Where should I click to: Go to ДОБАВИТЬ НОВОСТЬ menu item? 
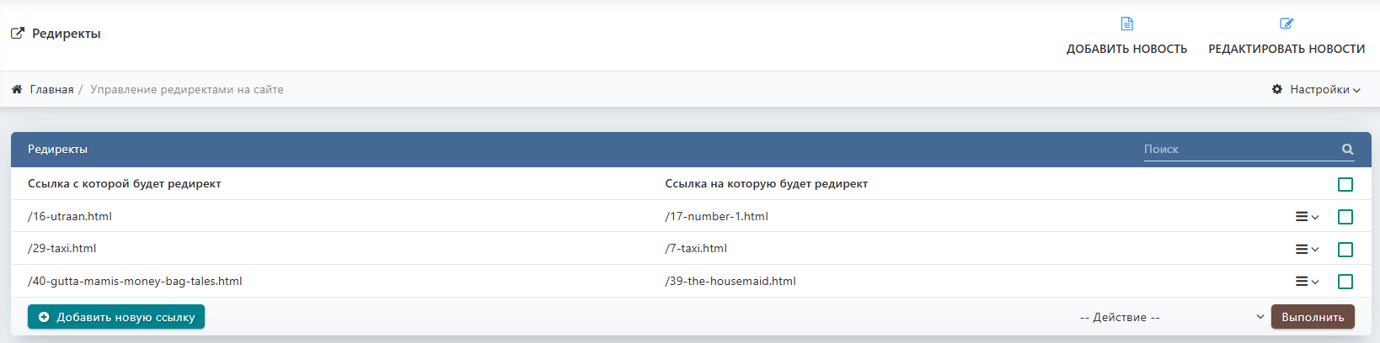point(1126,49)
